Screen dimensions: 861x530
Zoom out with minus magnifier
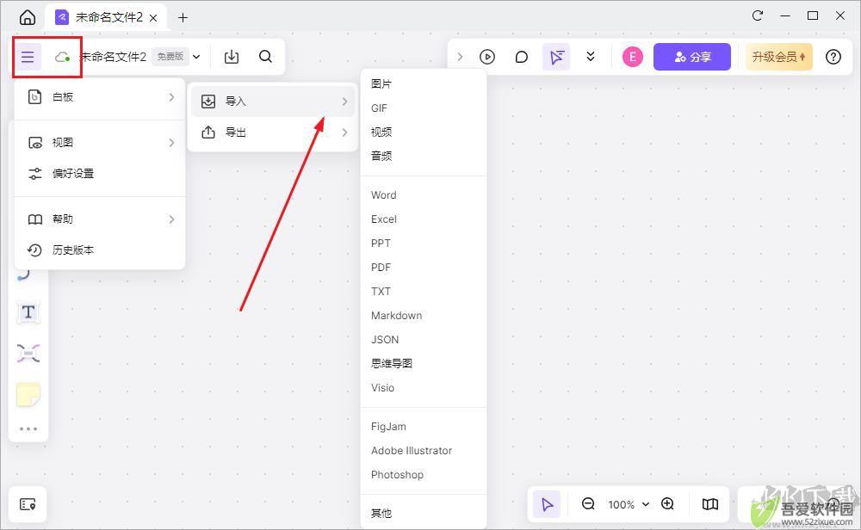[588, 503]
